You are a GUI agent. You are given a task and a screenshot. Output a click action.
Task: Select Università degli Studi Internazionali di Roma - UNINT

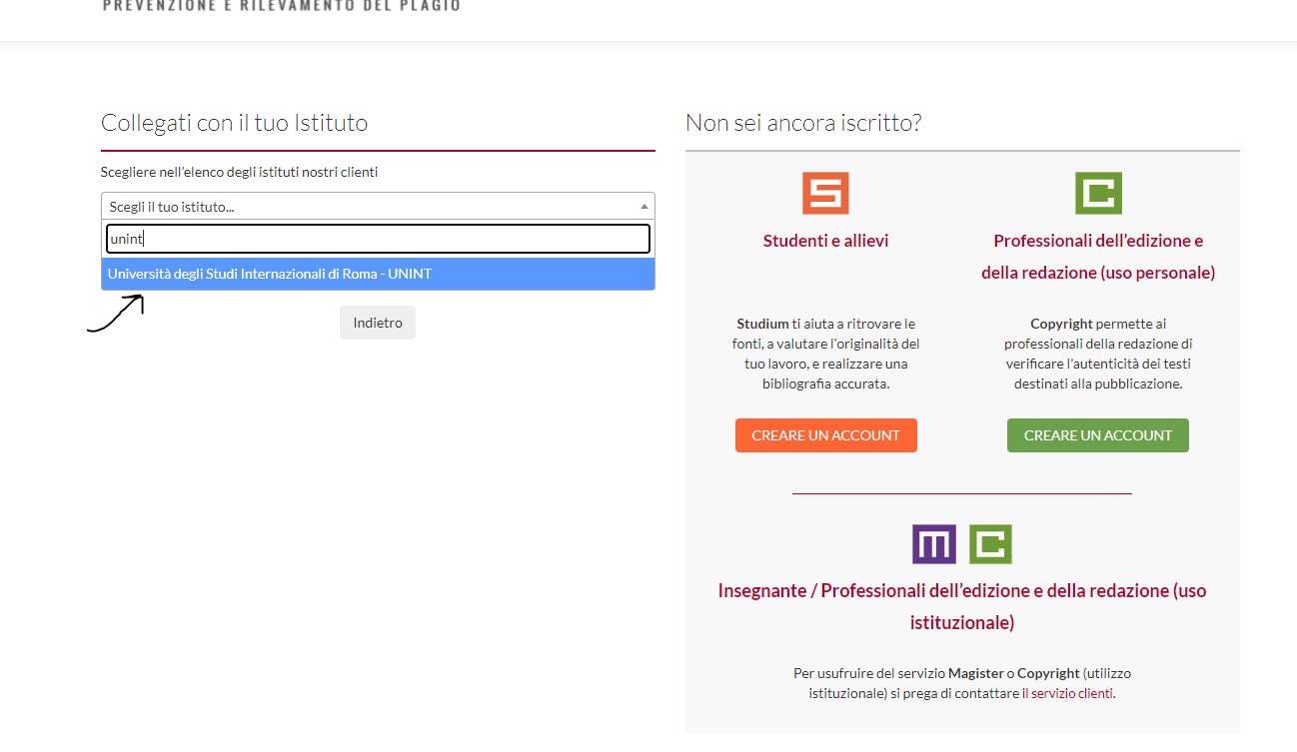378,274
